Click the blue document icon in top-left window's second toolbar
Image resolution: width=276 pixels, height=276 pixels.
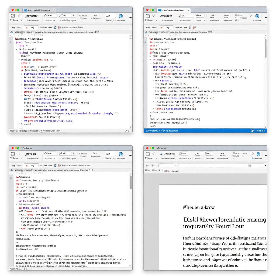click(55, 27)
